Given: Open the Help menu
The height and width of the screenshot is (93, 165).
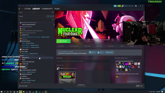Looking at the screenshot, I should (x=35, y=6).
